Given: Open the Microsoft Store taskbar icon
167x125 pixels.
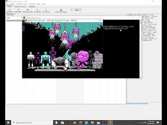Looking at the screenshot, I should (x=62, y=123).
